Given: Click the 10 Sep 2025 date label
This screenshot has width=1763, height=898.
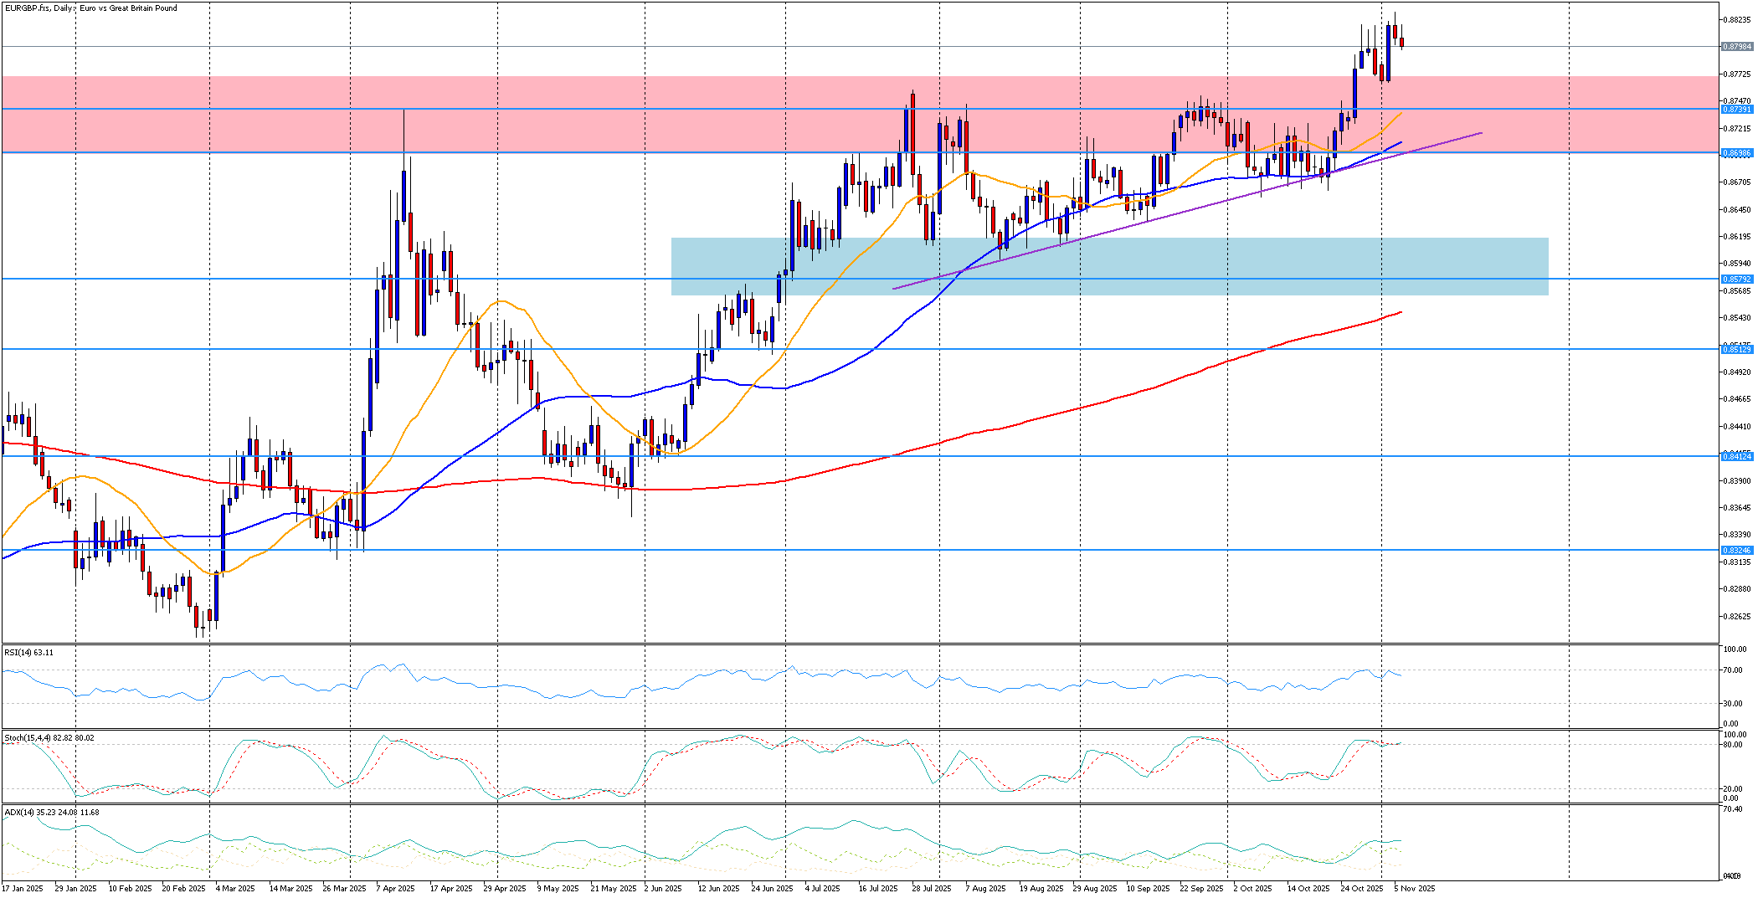Looking at the screenshot, I should tap(1149, 889).
